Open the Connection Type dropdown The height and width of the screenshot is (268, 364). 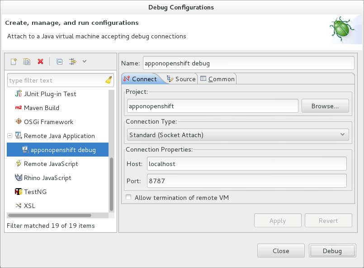tap(238, 134)
